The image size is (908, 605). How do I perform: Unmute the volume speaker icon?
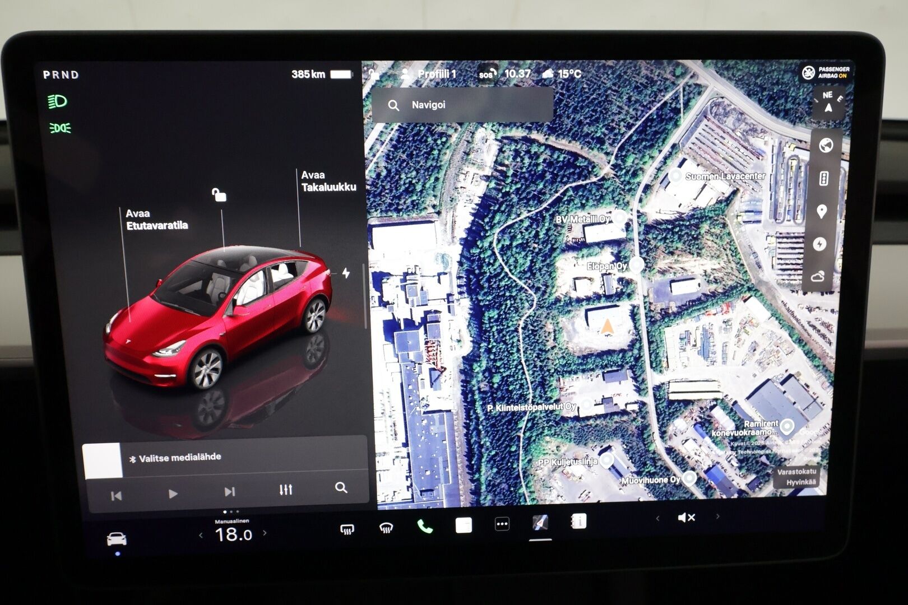pos(686,518)
